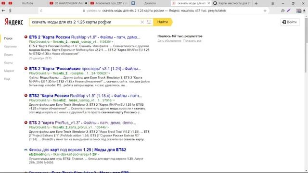Expand Ещё in the left sidebar
Image resolution: width=308 pixels, height=173 pixels.
[x=7, y=79]
